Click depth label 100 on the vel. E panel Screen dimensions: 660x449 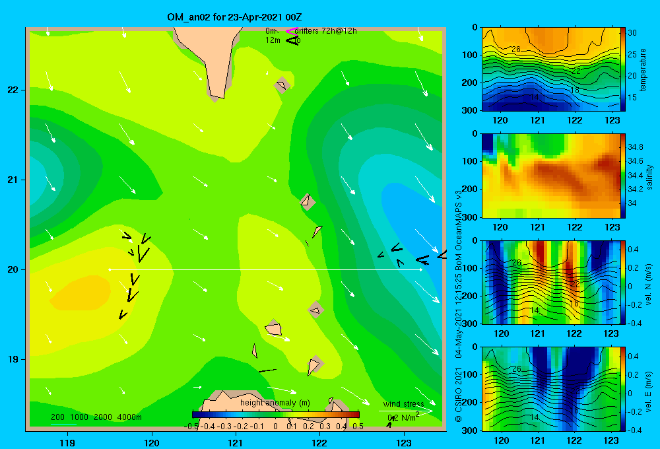471,374
